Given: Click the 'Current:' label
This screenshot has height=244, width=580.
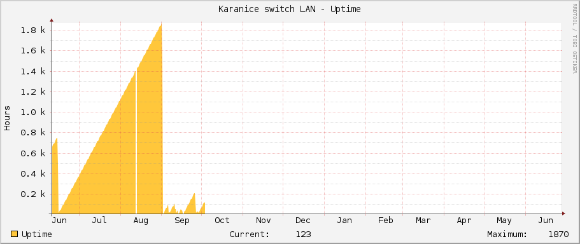Looking at the screenshot, I should (x=250, y=234).
